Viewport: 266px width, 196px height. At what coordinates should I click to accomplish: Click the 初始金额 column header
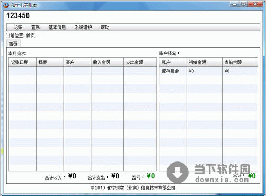pyautogui.click(x=205, y=62)
